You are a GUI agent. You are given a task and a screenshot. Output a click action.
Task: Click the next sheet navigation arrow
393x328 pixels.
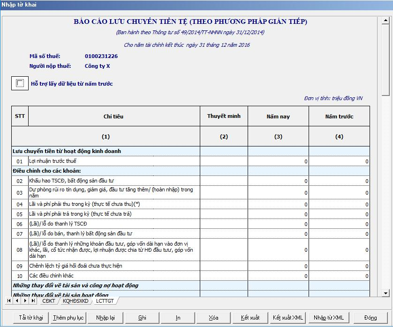click(25, 301)
